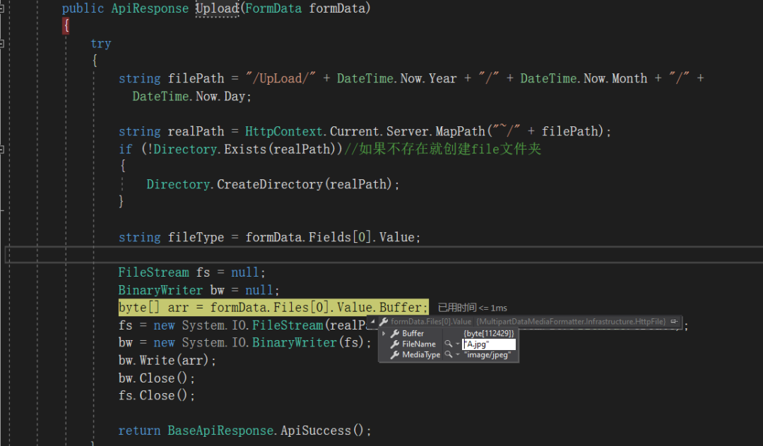Select the MediaType value "image/jpeg"
The width and height of the screenshot is (763, 446).
coord(487,355)
